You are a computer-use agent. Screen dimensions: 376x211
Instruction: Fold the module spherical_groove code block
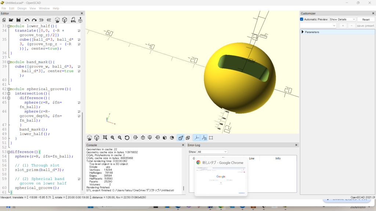[x=8, y=89]
